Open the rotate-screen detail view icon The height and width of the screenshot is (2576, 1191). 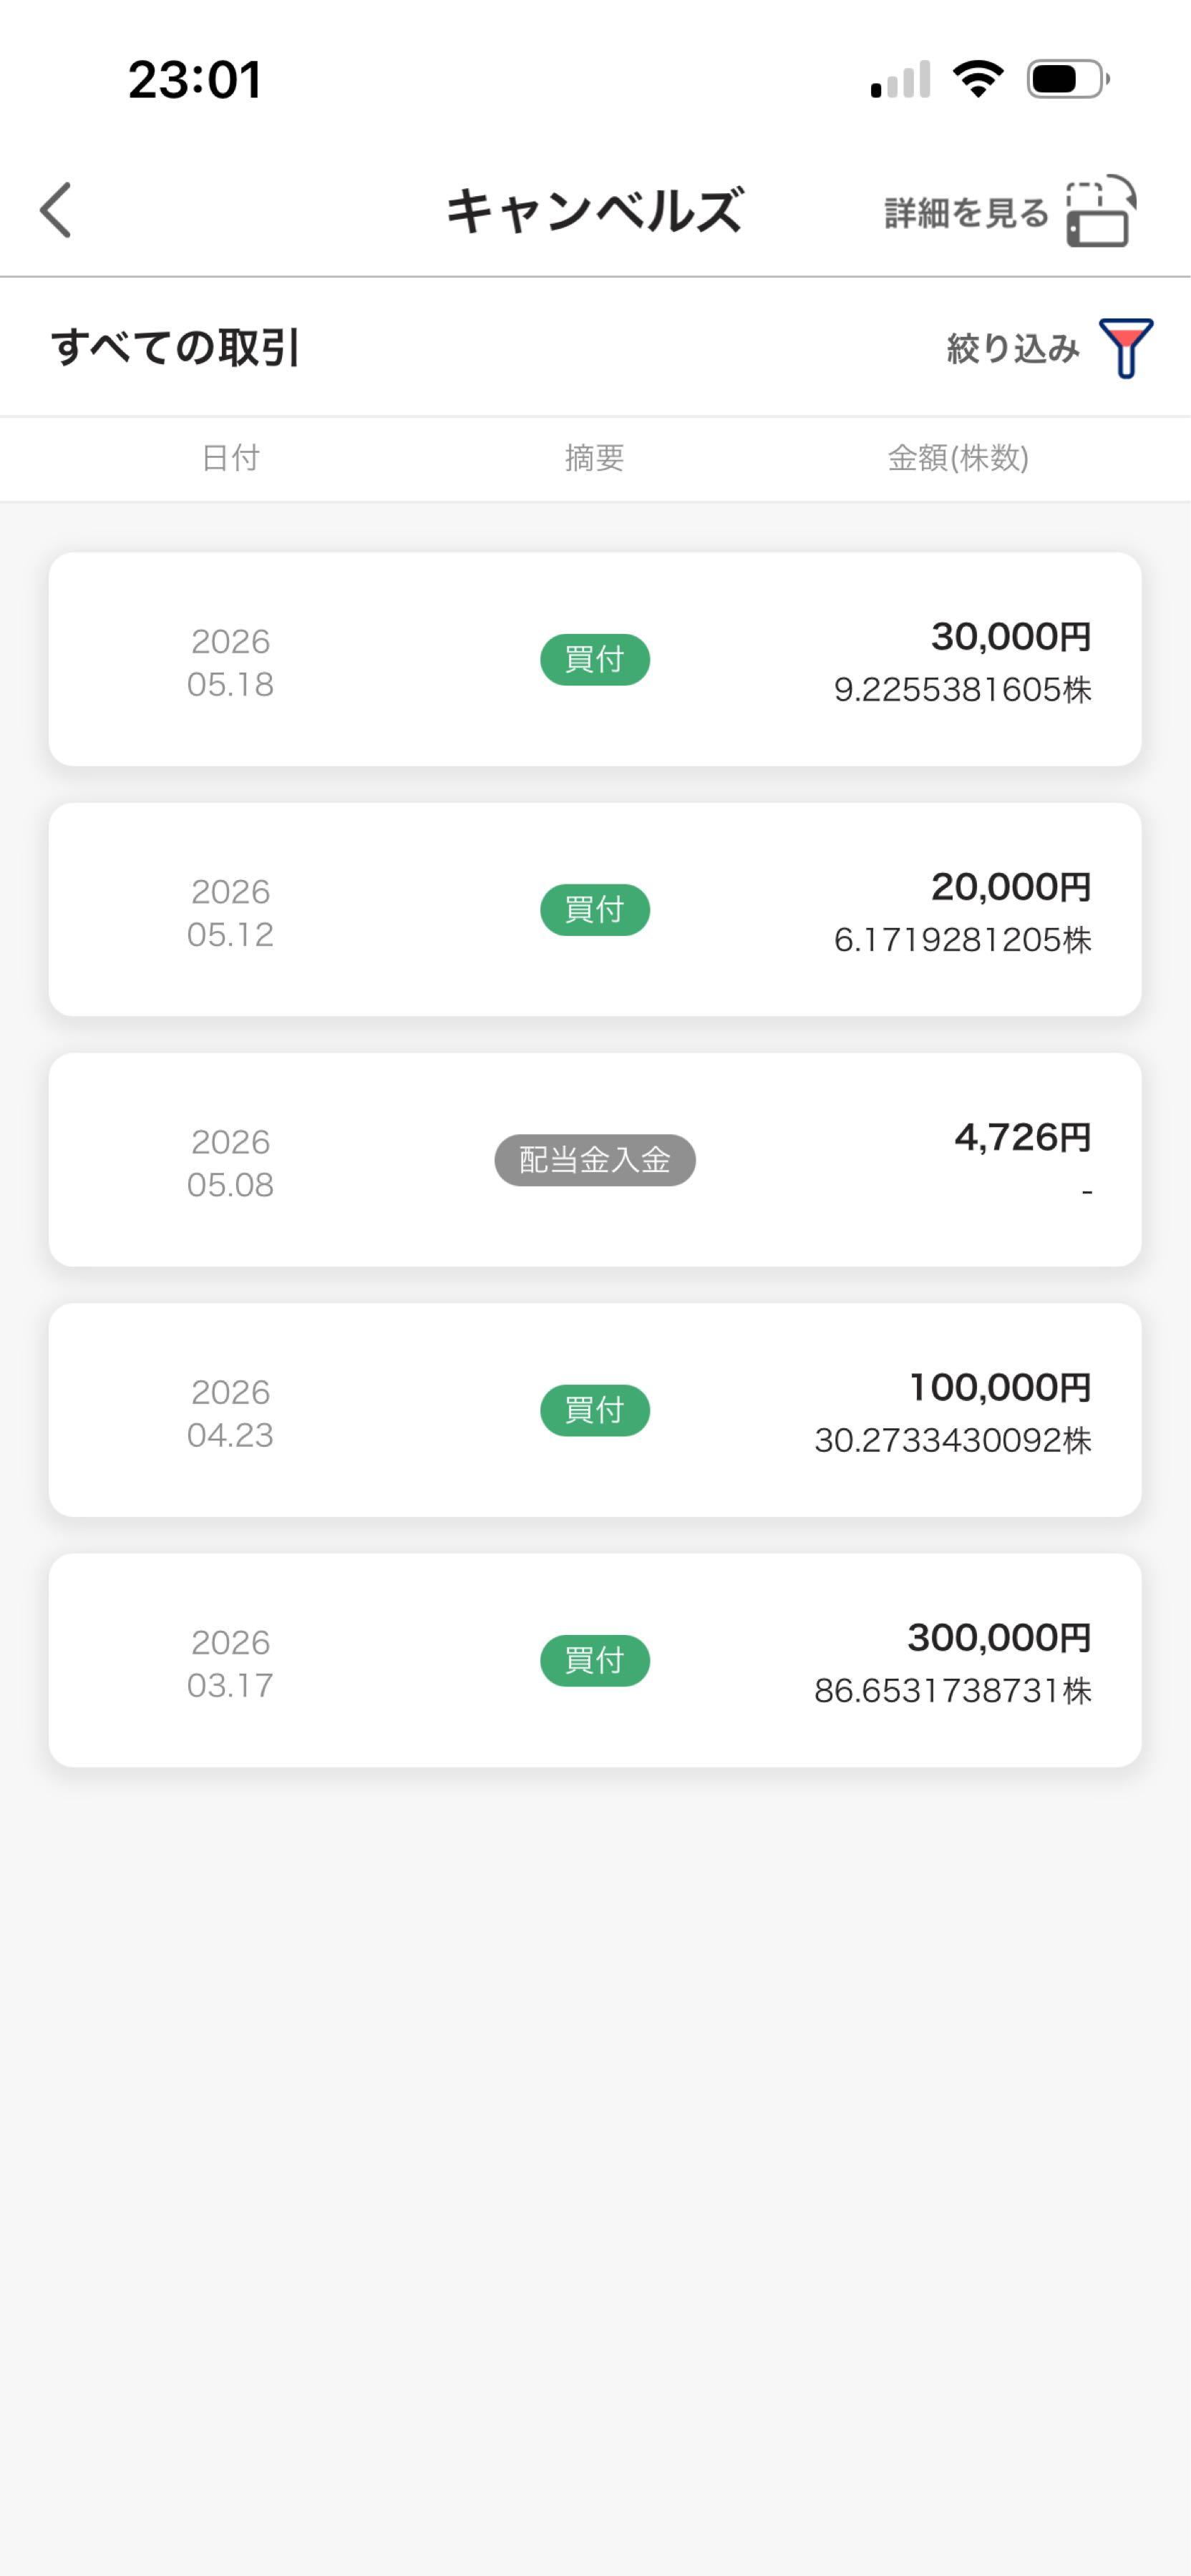[1100, 211]
